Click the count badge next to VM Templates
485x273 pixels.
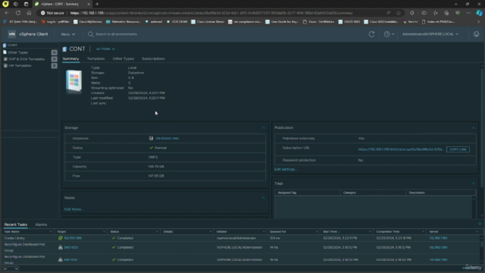click(x=54, y=66)
